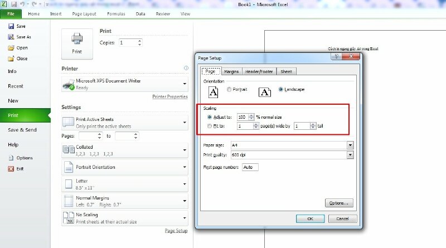Click the Open folder icon
The width and height of the screenshot is (446, 248).
point(11,48)
